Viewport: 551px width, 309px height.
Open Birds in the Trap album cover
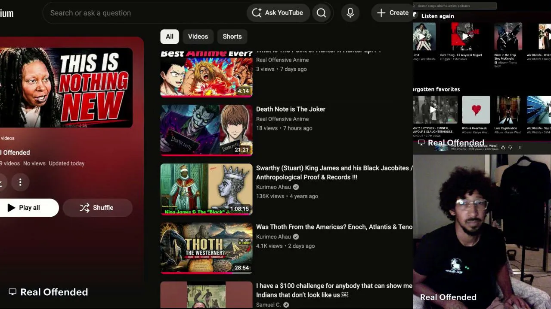pos(508,37)
